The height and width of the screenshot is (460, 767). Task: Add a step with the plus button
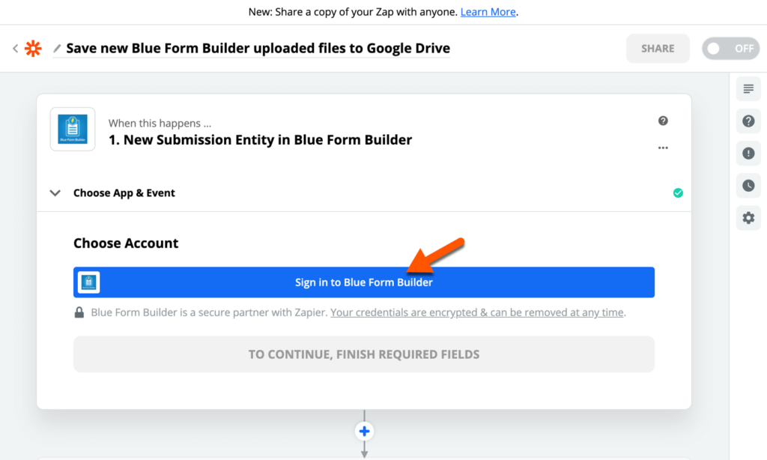pos(364,431)
